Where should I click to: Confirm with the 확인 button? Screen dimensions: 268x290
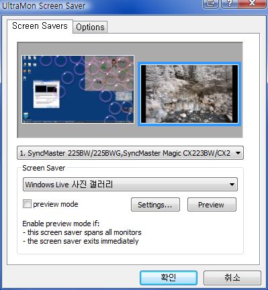169,278
